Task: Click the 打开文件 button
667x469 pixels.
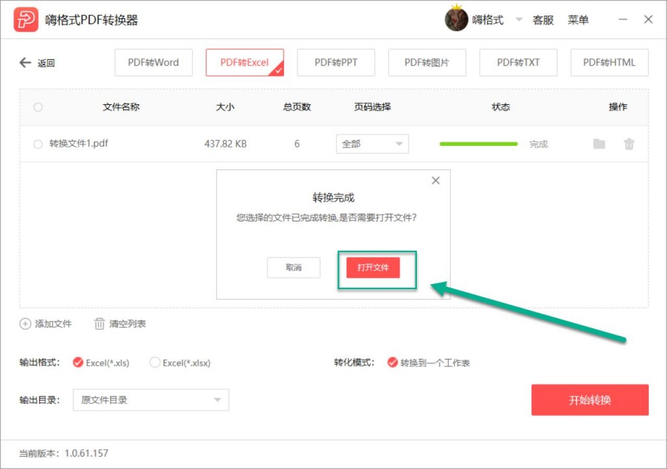Action: point(373,268)
